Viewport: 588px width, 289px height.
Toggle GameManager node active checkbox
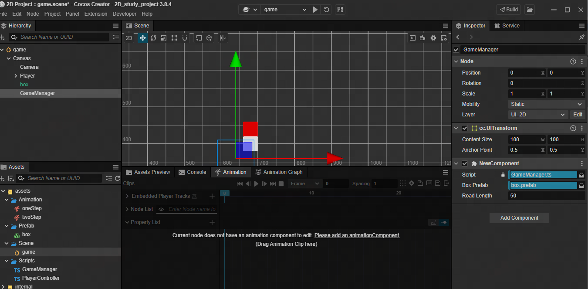point(456,50)
